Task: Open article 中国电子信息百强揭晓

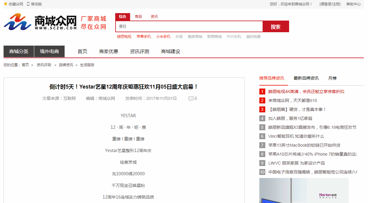Action: click(313, 172)
